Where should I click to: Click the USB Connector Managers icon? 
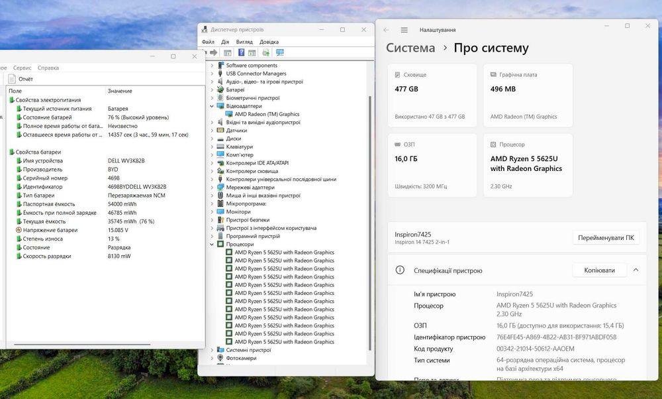(x=220, y=74)
